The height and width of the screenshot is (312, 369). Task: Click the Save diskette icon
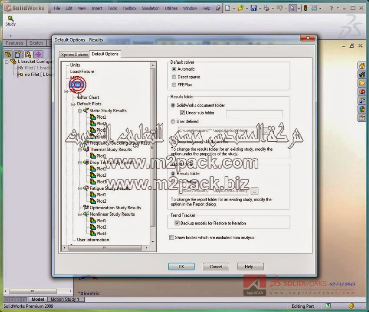[x=254, y=8]
